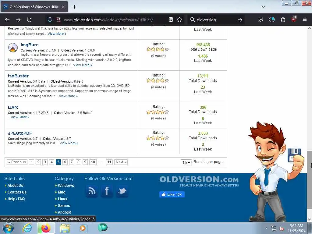Open Android category footer link
The height and width of the screenshot is (234, 312).
[x=65, y=212]
